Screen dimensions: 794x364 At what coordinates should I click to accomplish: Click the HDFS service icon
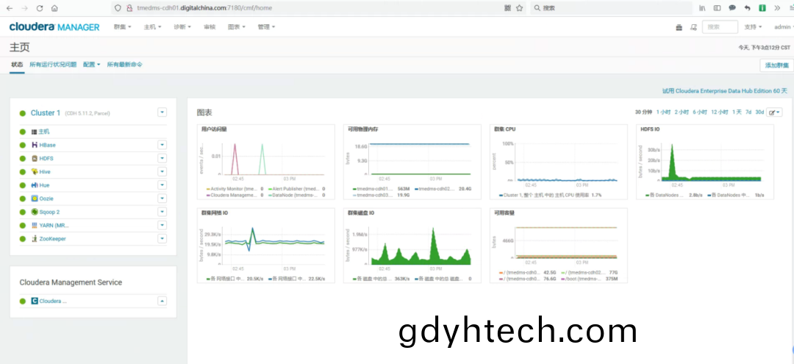[35, 158]
